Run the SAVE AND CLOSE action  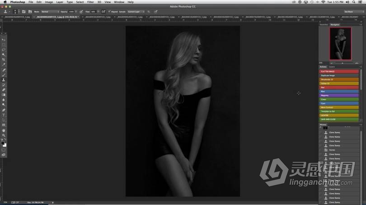point(339,119)
